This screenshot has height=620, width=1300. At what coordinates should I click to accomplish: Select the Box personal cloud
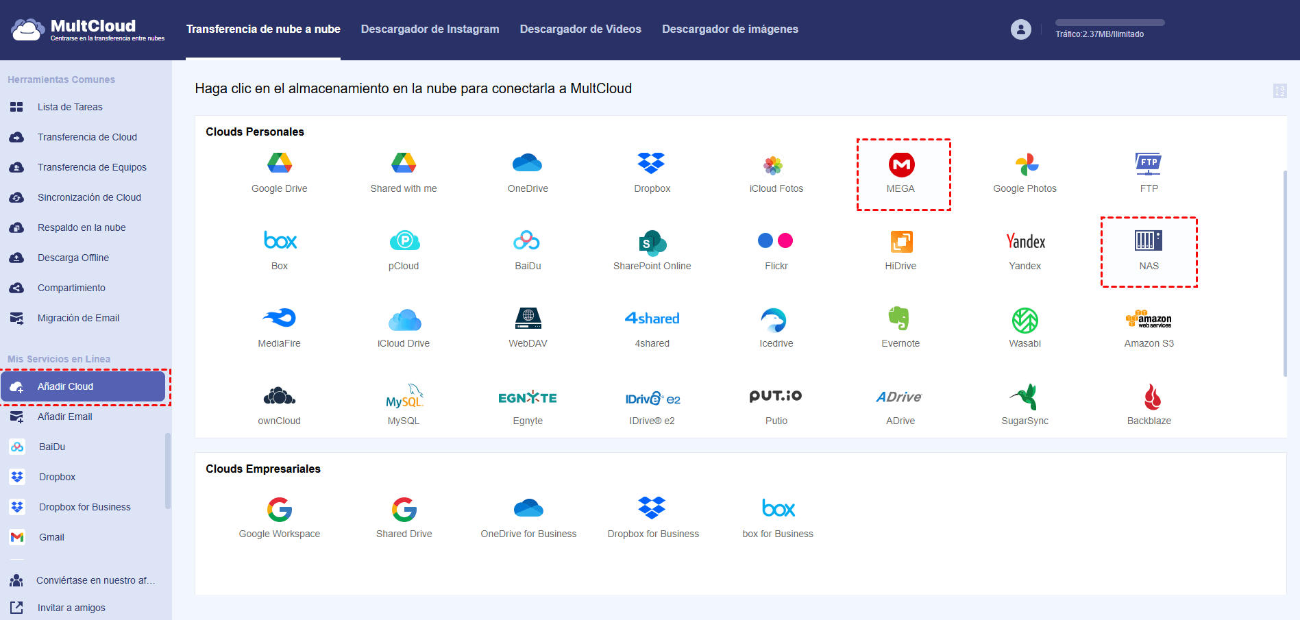(x=280, y=240)
